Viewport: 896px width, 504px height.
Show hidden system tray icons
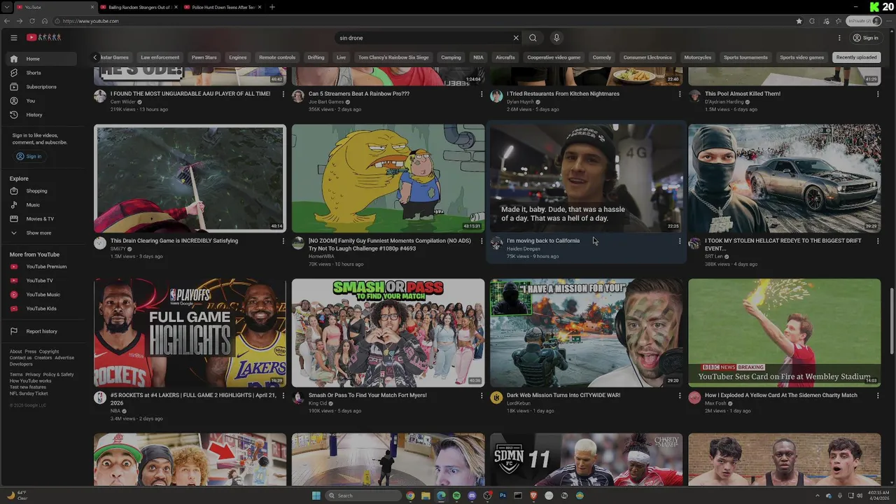pos(818,496)
